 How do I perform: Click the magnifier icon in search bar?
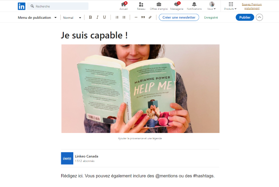(32, 6)
